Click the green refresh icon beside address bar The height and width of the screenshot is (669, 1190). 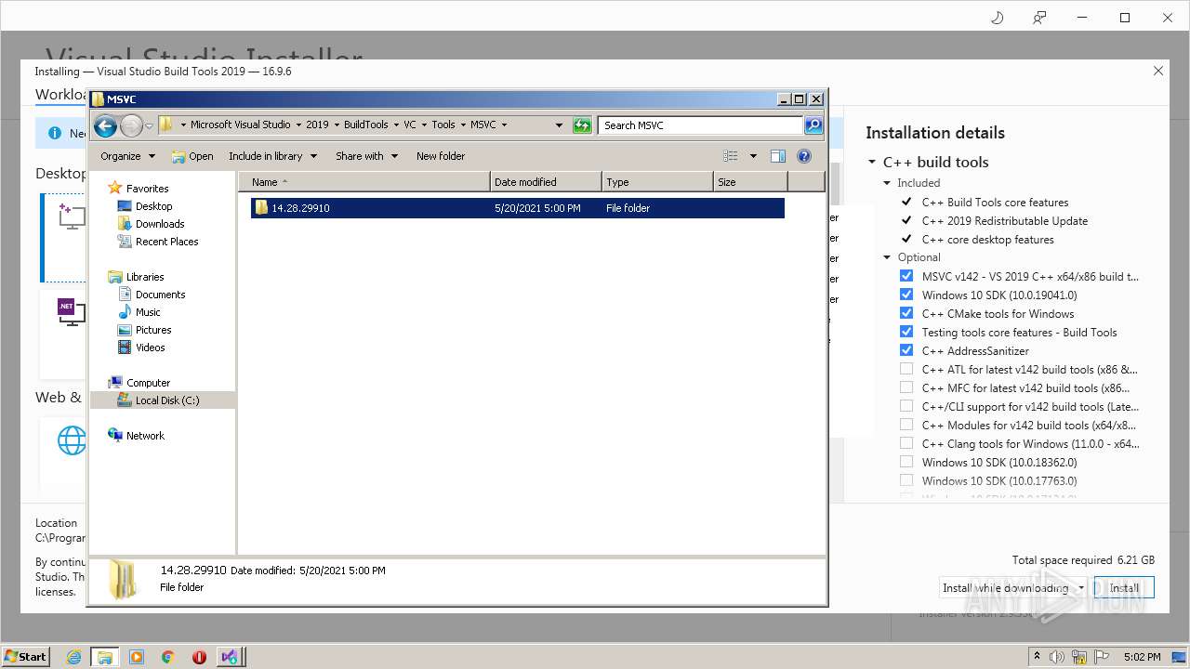point(582,125)
